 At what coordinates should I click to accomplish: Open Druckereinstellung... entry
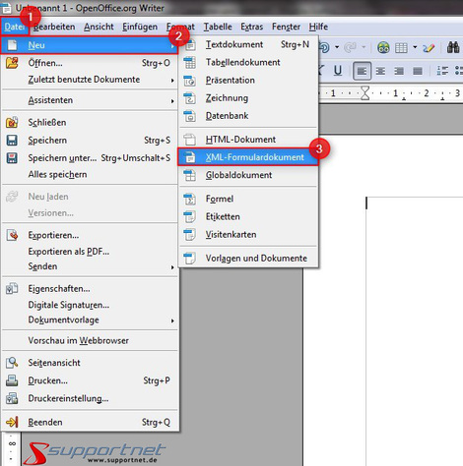pyautogui.click(x=90, y=398)
